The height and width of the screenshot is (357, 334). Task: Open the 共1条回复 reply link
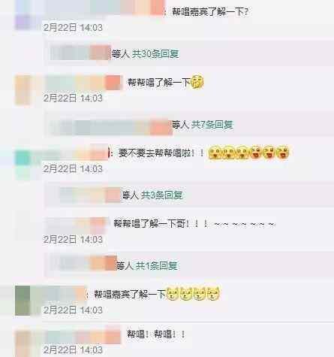click(157, 266)
